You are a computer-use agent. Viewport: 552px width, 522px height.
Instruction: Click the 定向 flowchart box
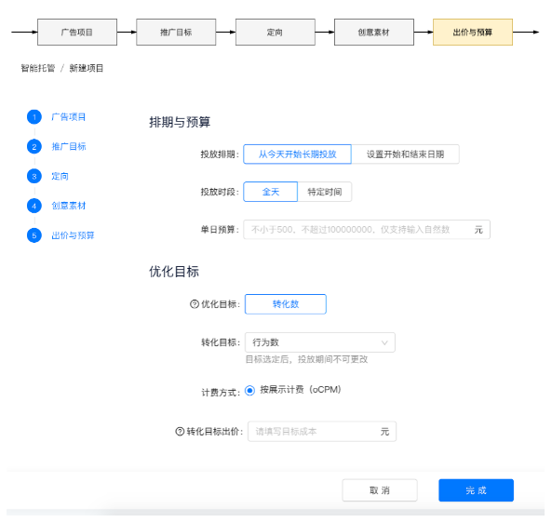(x=276, y=32)
